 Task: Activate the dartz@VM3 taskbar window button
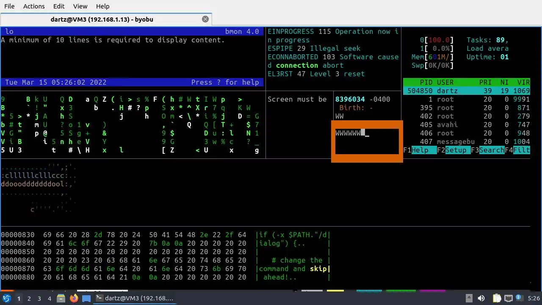coord(134,298)
